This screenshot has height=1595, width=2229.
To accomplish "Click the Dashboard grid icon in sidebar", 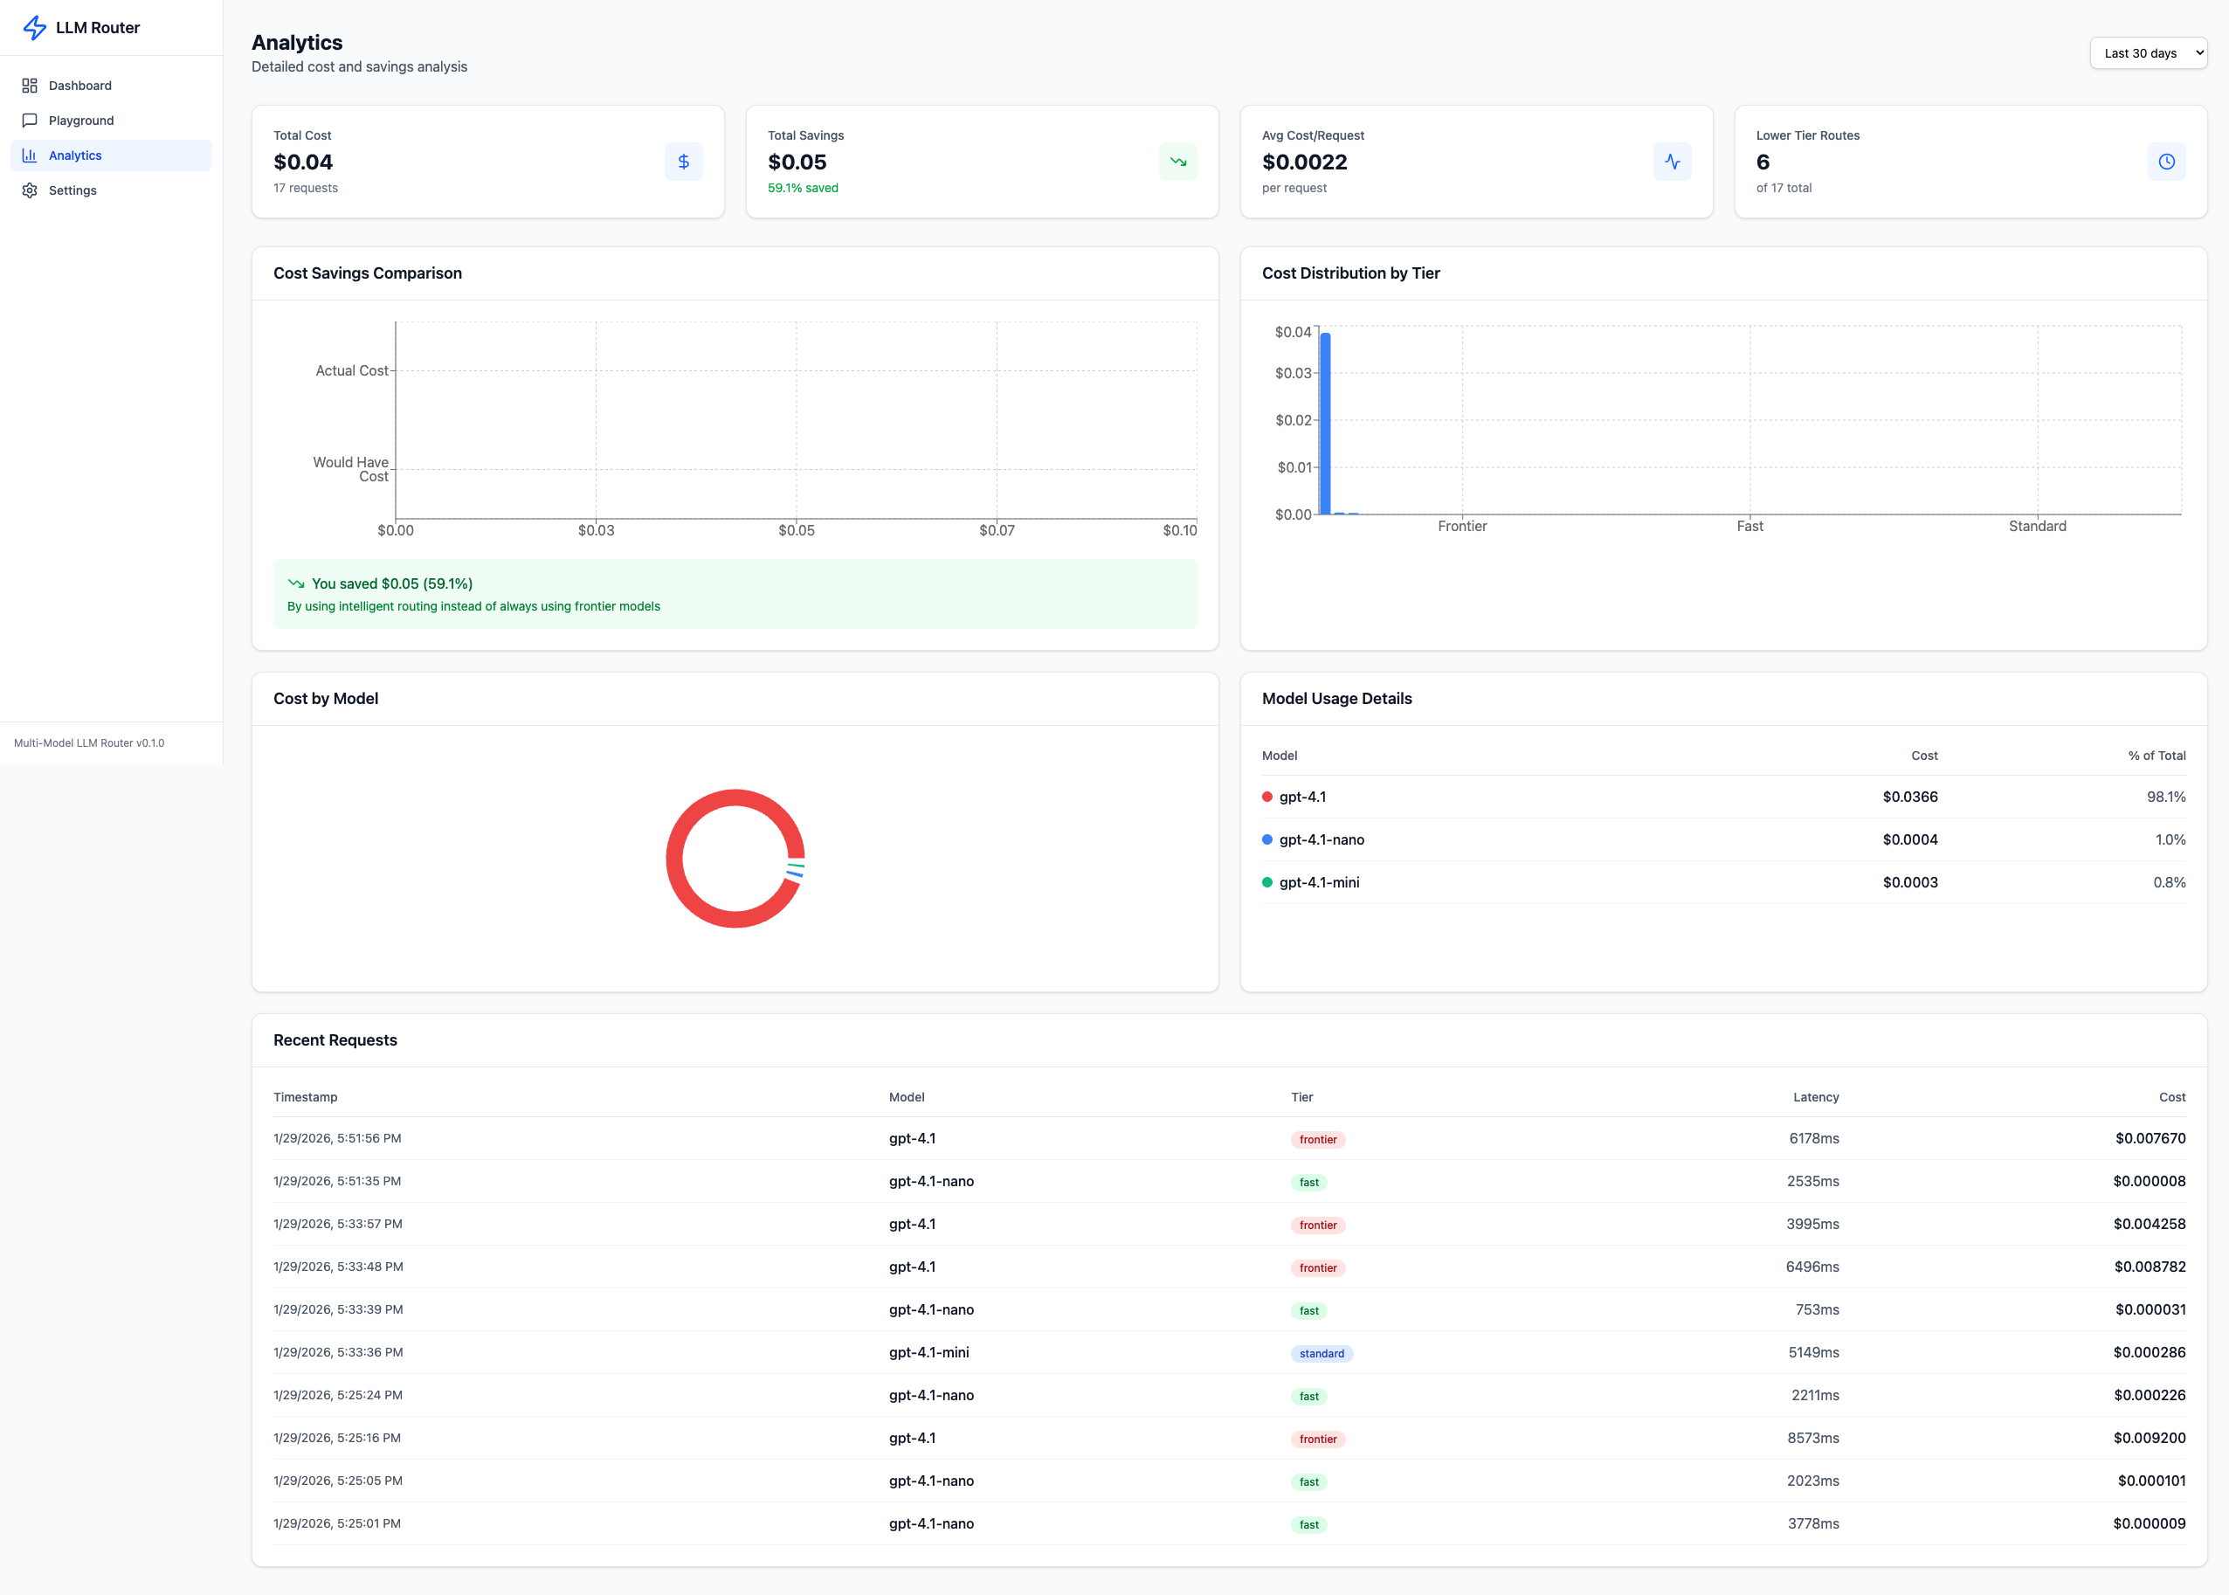I will coord(30,86).
